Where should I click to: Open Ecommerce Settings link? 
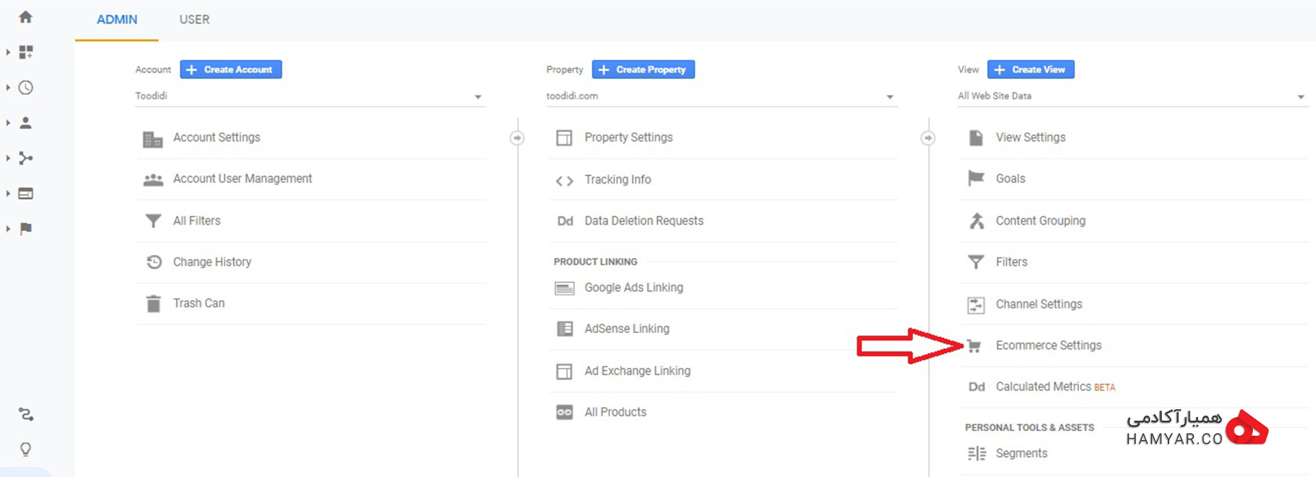point(1048,345)
